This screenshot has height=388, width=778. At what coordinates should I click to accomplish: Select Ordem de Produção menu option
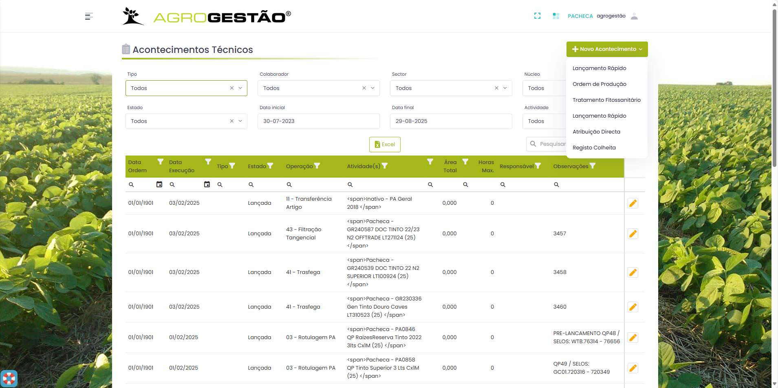pyautogui.click(x=599, y=84)
